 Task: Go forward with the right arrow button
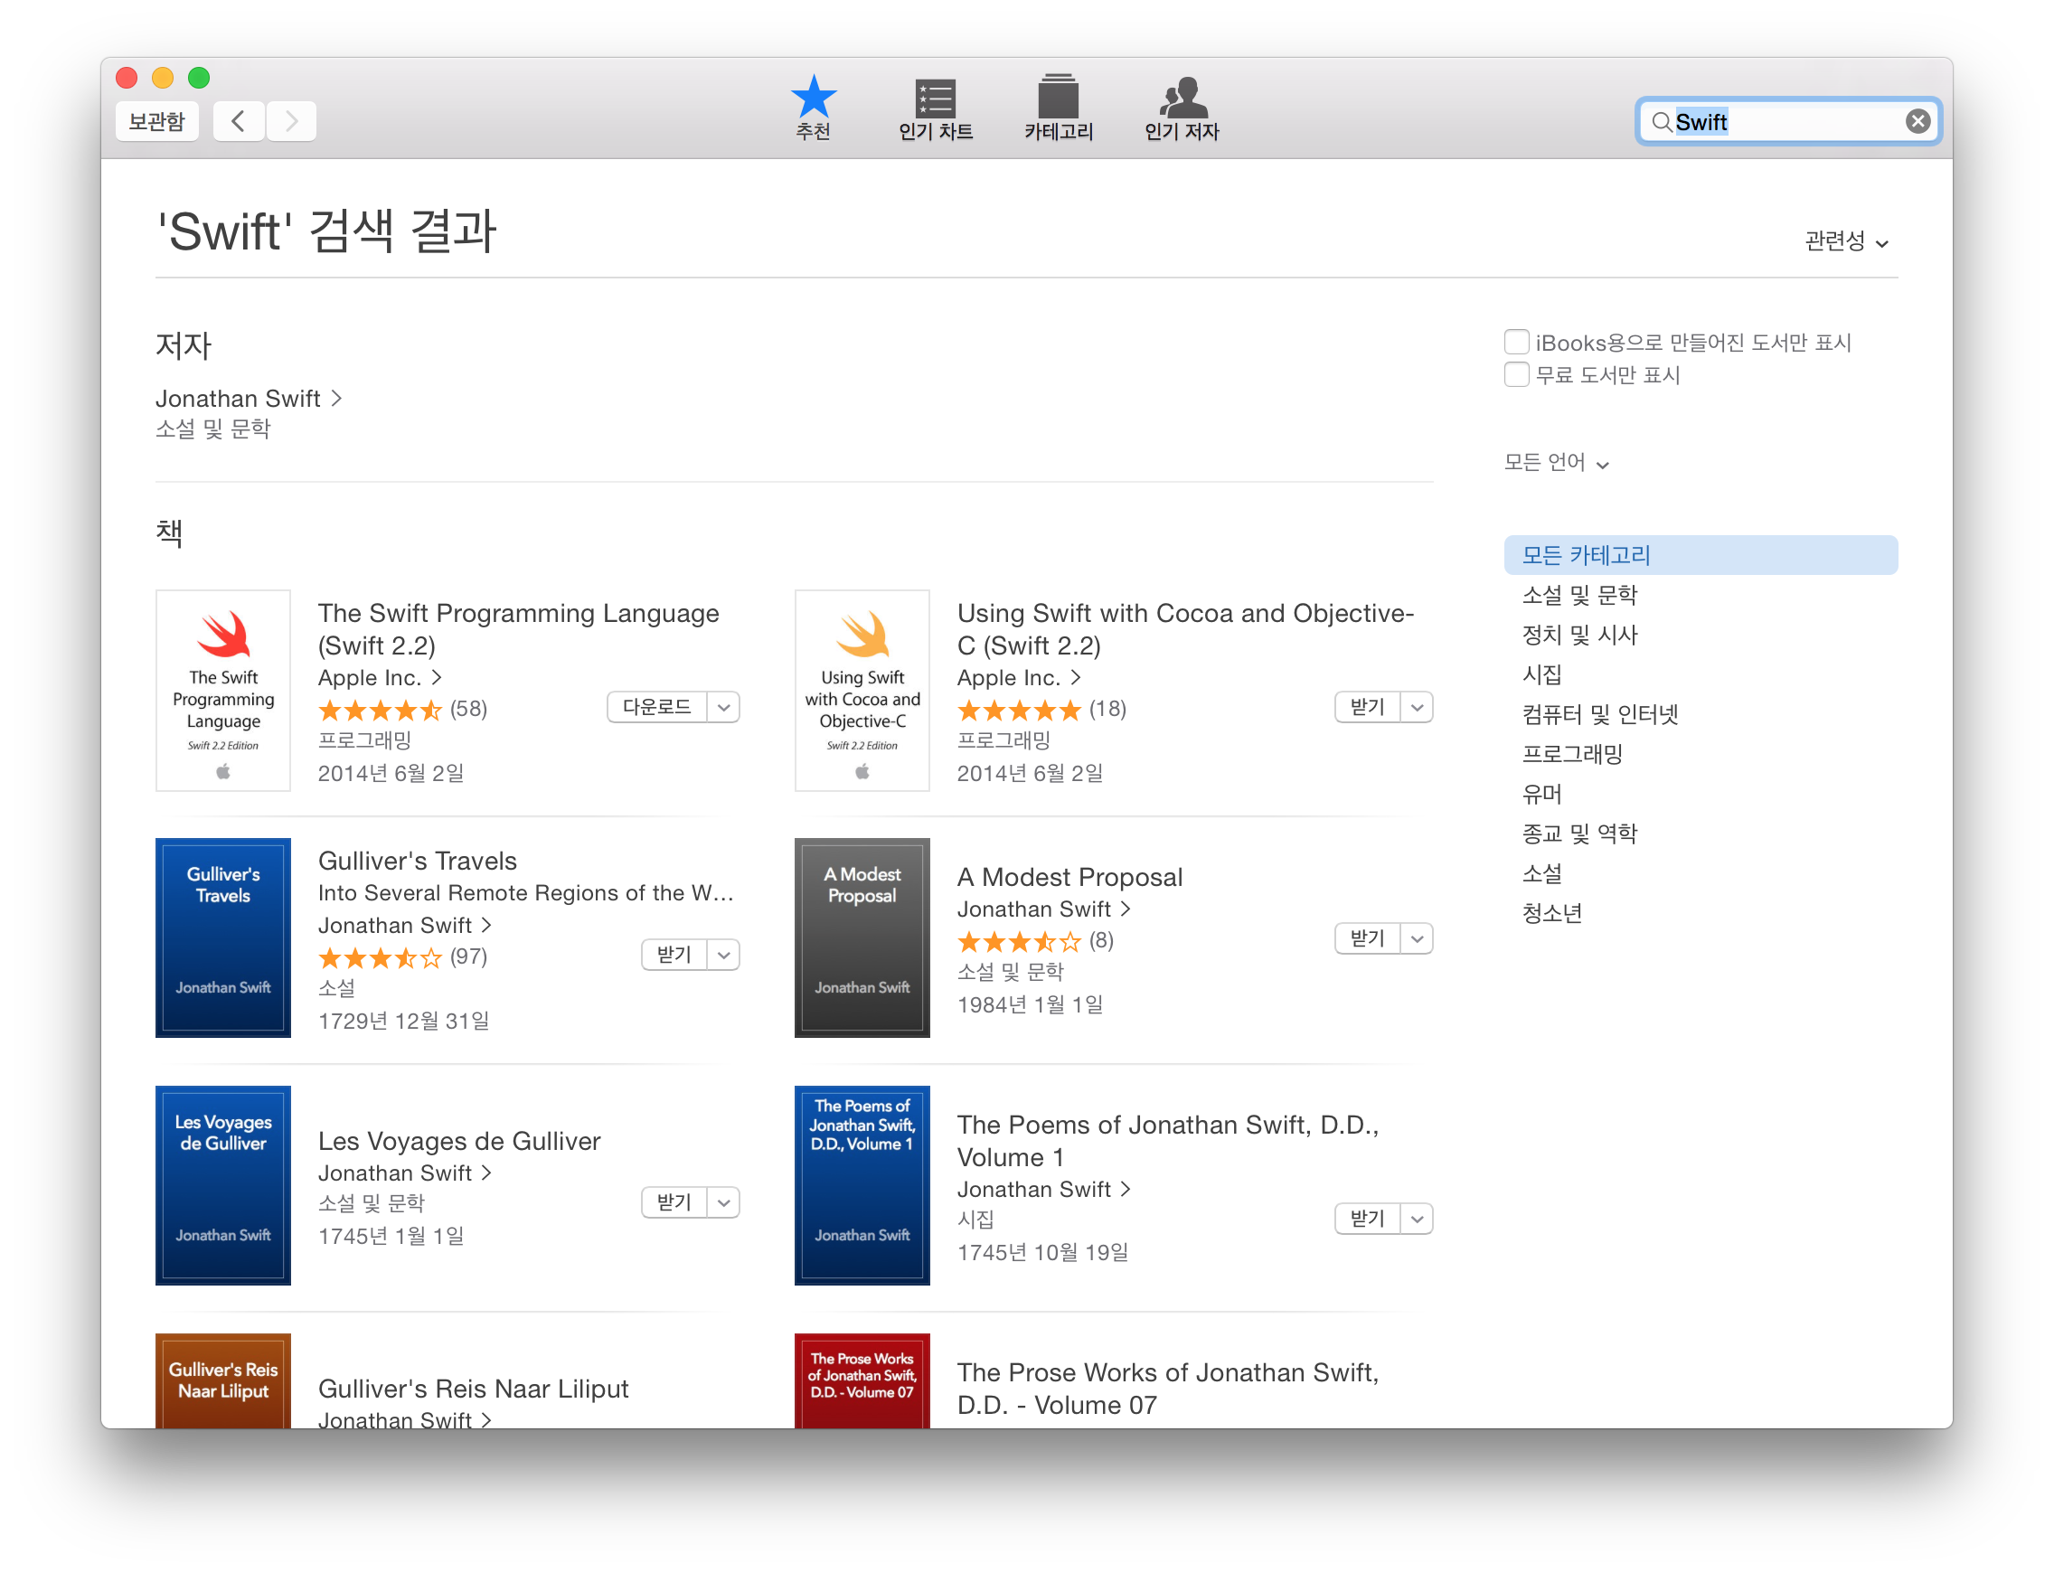tap(291, 122)
